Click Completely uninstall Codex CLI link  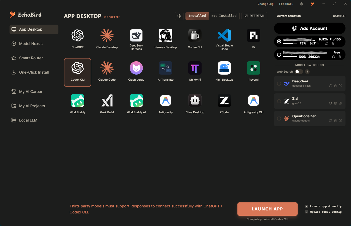pos(267,219)
